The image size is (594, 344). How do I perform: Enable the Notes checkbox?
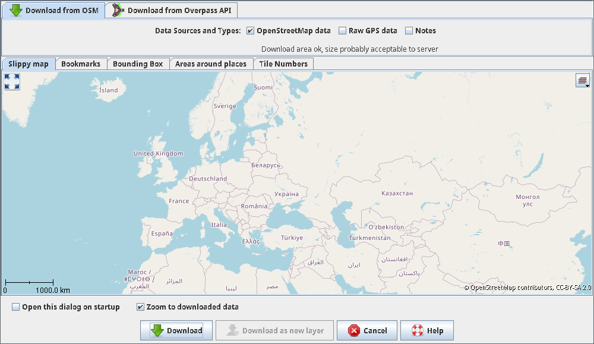409,31
